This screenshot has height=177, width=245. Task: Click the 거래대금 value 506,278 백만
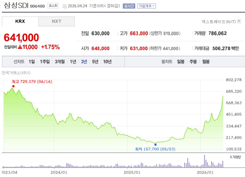tap(226, 49)
